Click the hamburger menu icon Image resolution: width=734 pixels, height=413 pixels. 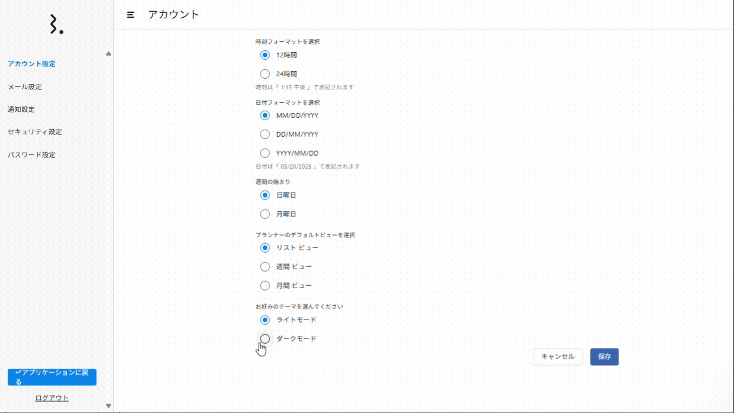[131, 15]
